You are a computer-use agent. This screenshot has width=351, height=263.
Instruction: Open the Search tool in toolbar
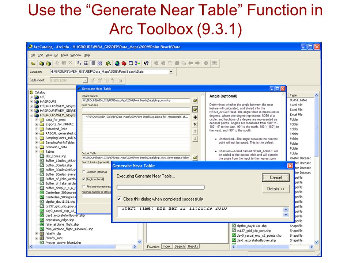tap(108, 63)
